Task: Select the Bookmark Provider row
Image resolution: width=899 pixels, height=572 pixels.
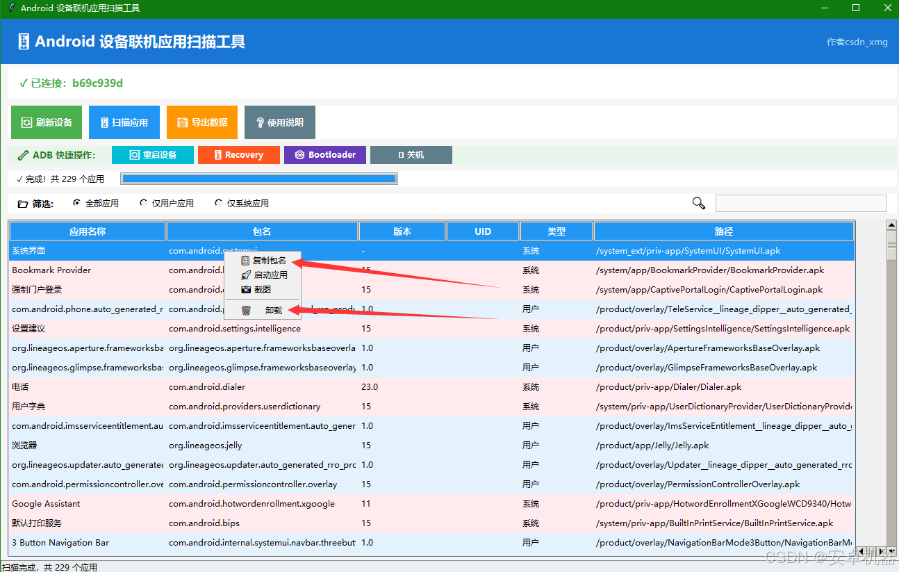Action: pos(431,270)
